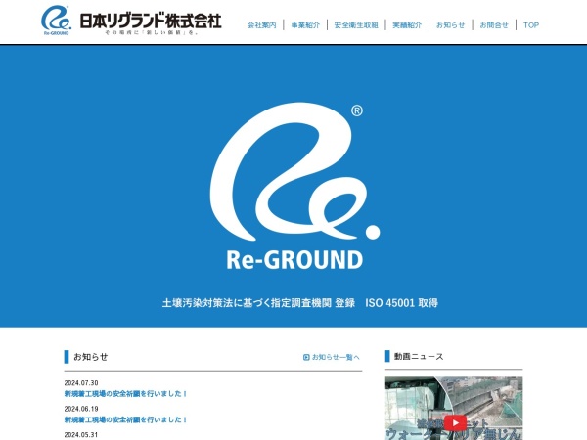Click the 動画ニュース section heading
Screen dimensions: 587x440
pos(419,357)
